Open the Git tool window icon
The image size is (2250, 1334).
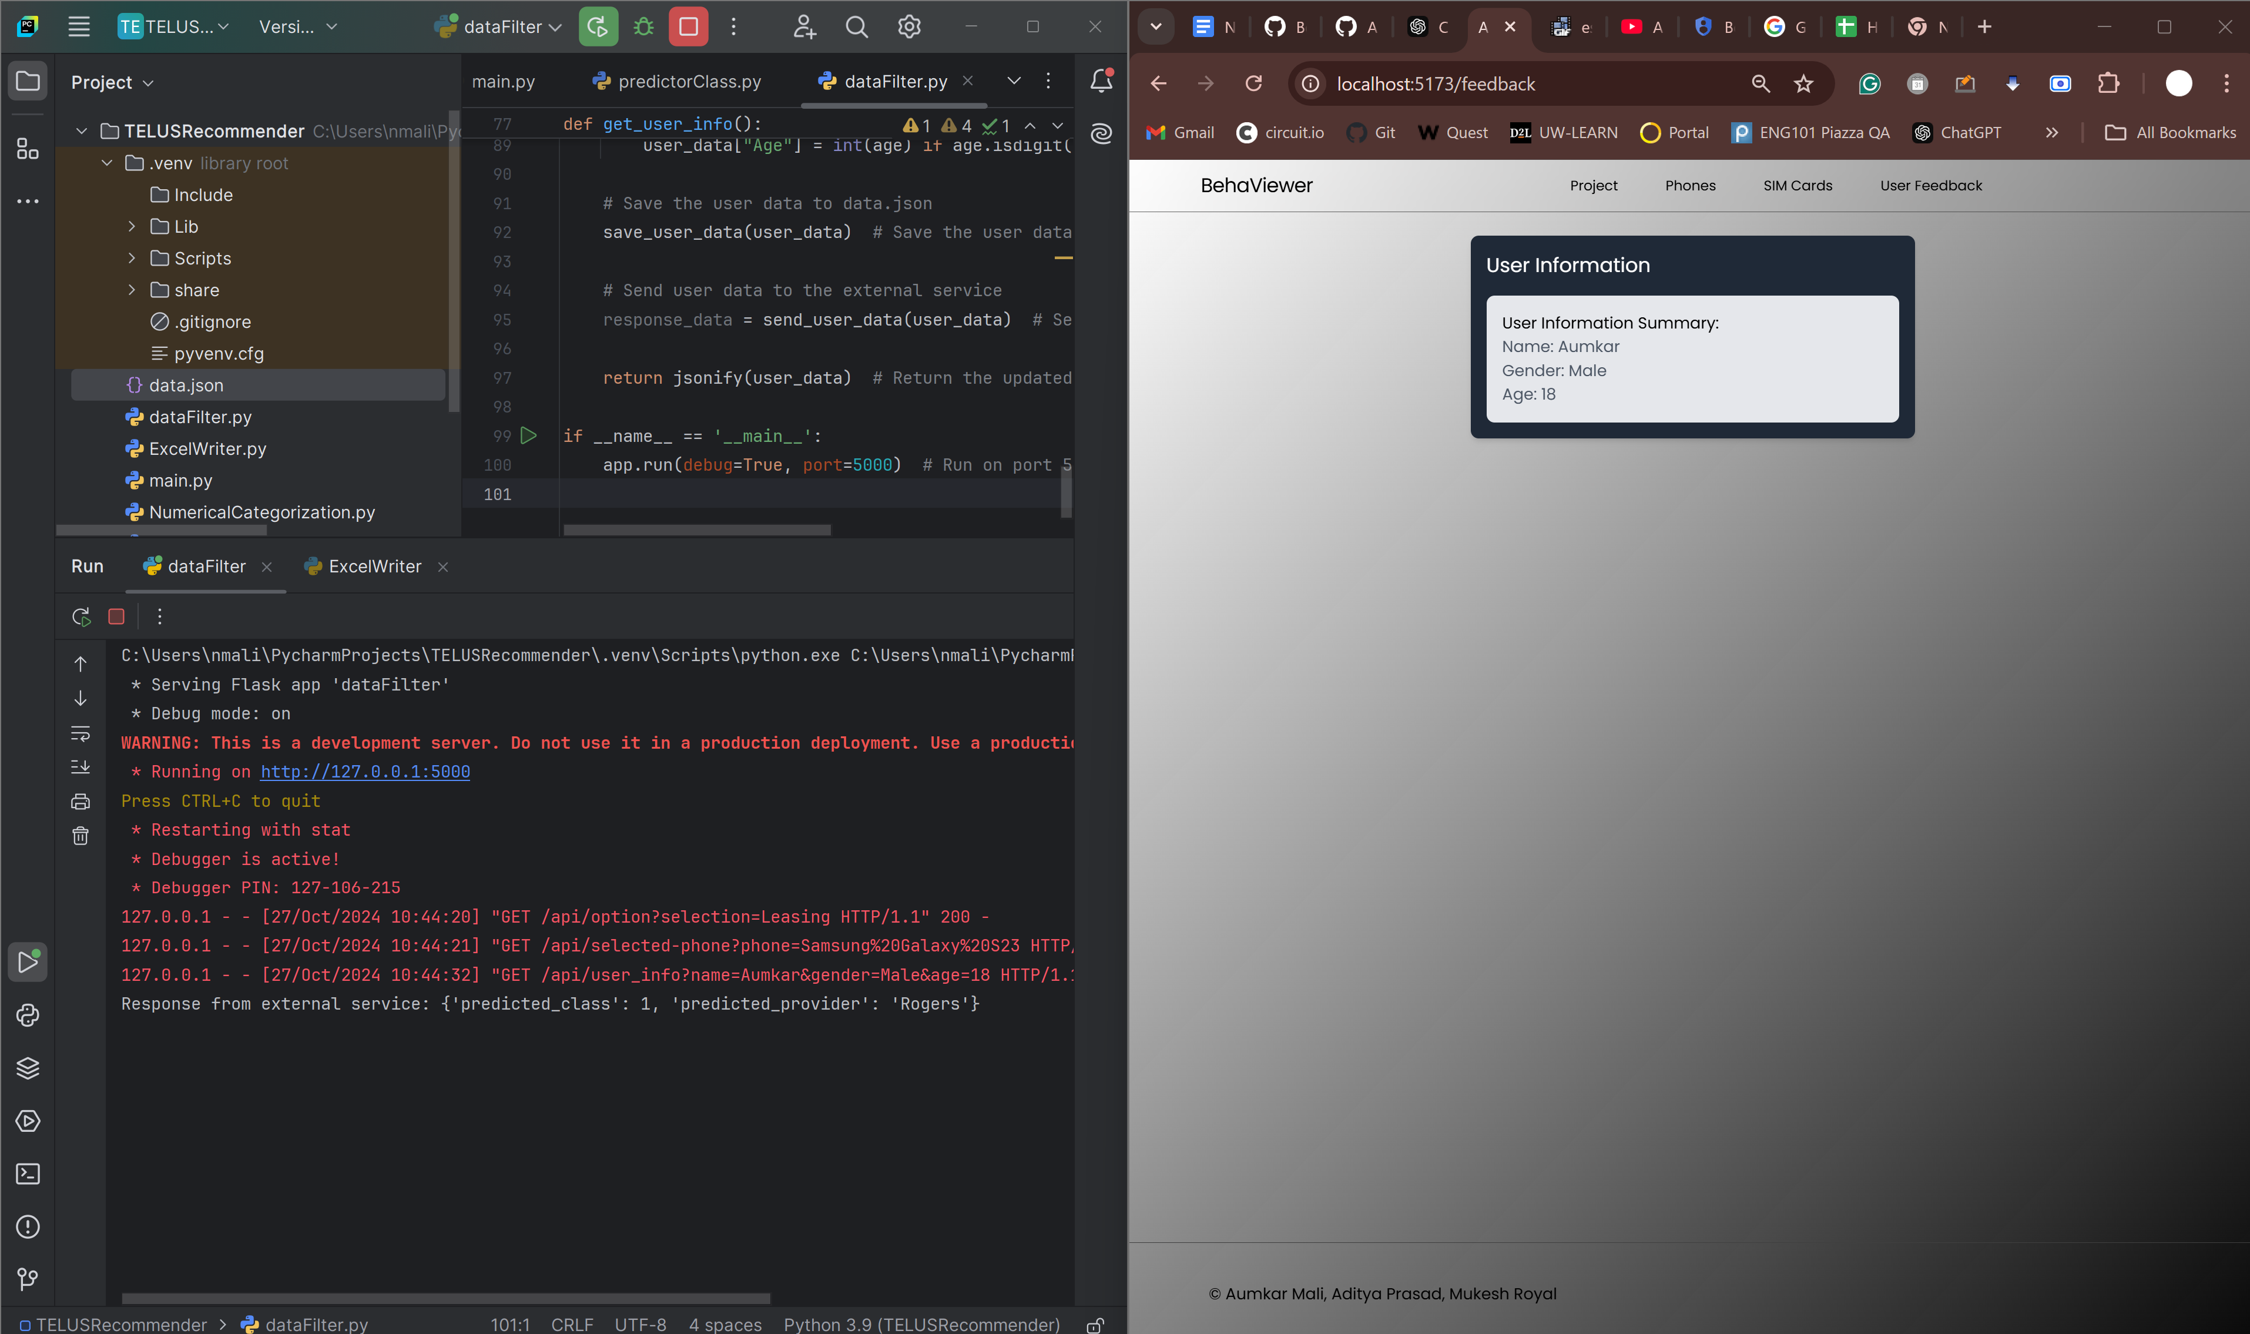[x=28, y=1278]
